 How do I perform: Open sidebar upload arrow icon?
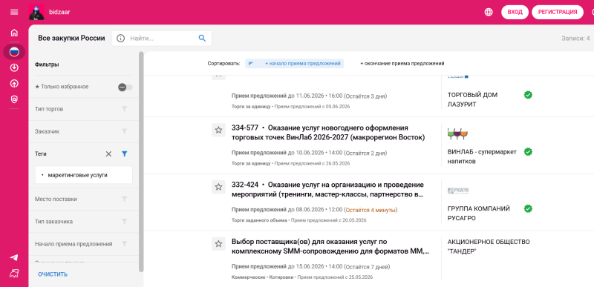[x=14, y=84]
